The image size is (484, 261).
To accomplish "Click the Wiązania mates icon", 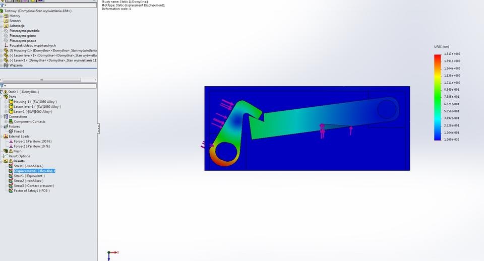I will tap(6, 65).
